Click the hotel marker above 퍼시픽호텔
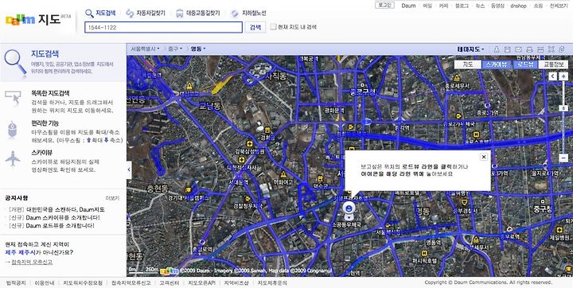 424,253
